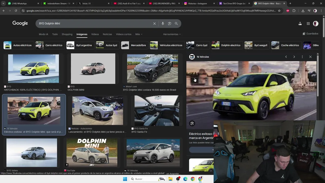Clear the search box with the X icon
The height and width of the screenshot is (183, 325).
point(154,23)
